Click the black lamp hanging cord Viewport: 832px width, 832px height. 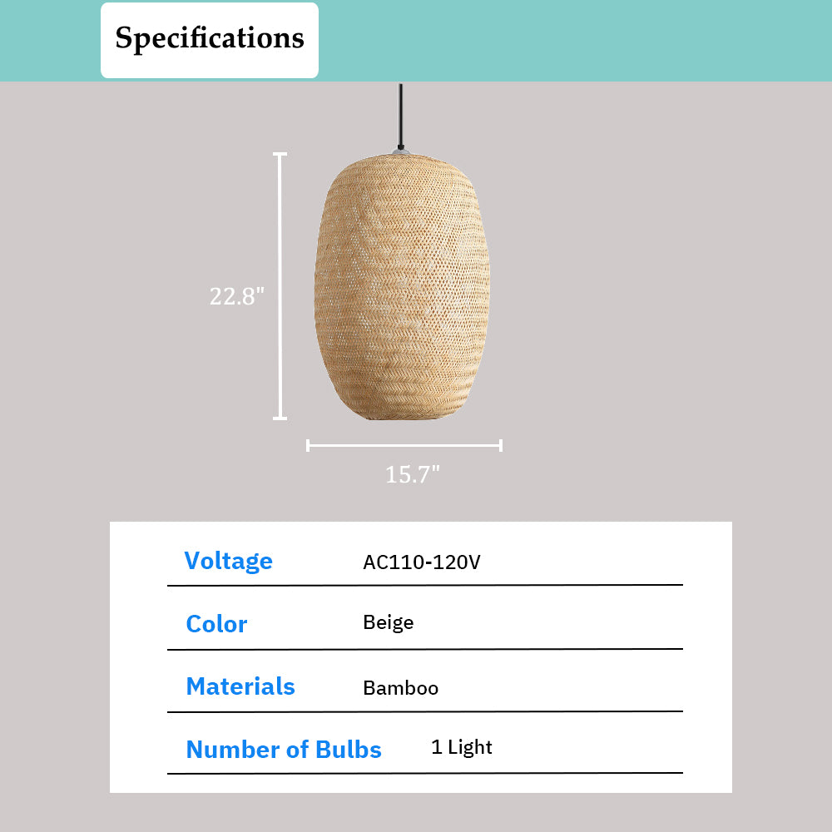401,115
